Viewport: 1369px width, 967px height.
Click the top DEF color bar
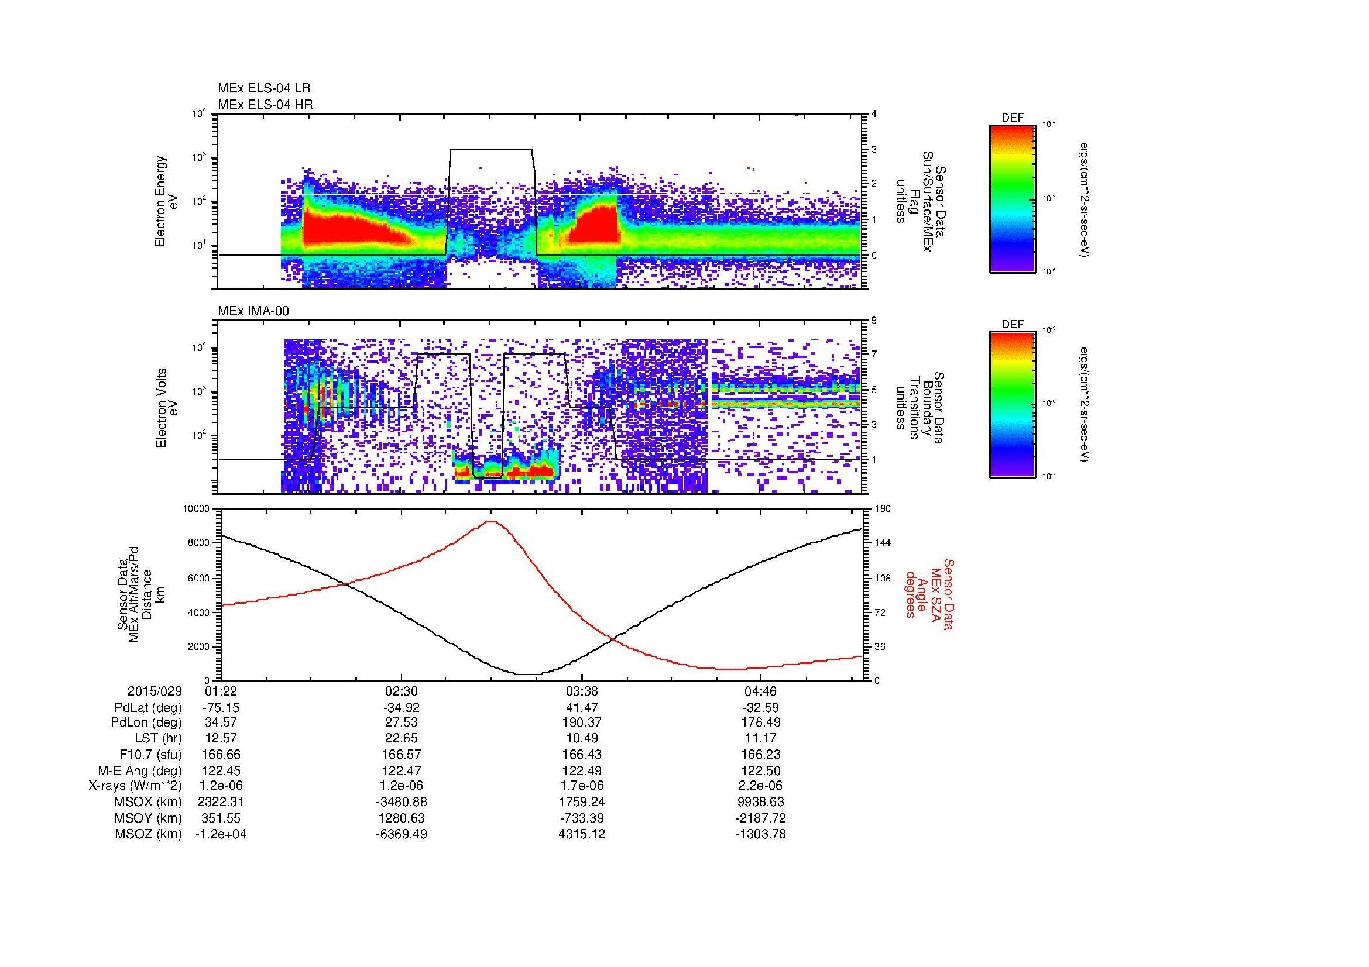tap(1013, 198)
